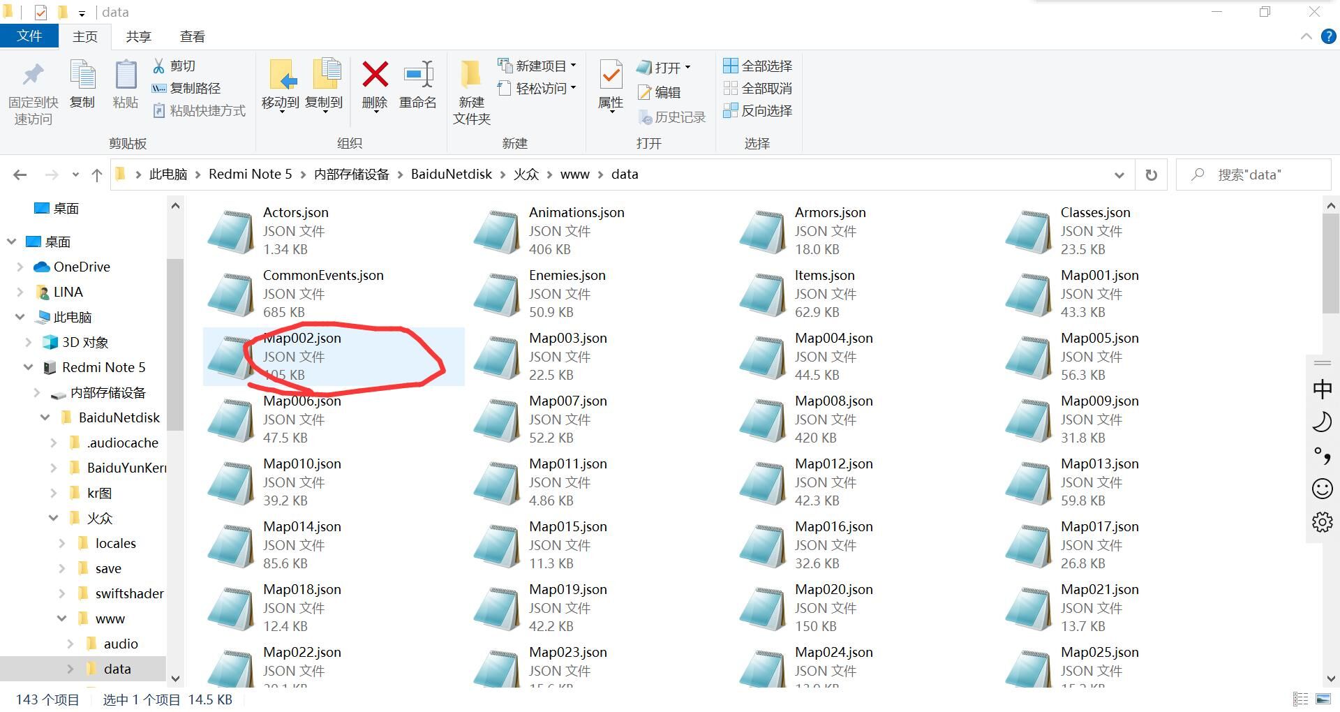1340x712 pixels.
Task: Click the Rename icon in ribbon
Action: 418,75
